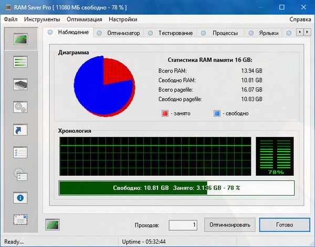
Task: Open the tab list dropdown arrow
Action: [x=308, y=32]
